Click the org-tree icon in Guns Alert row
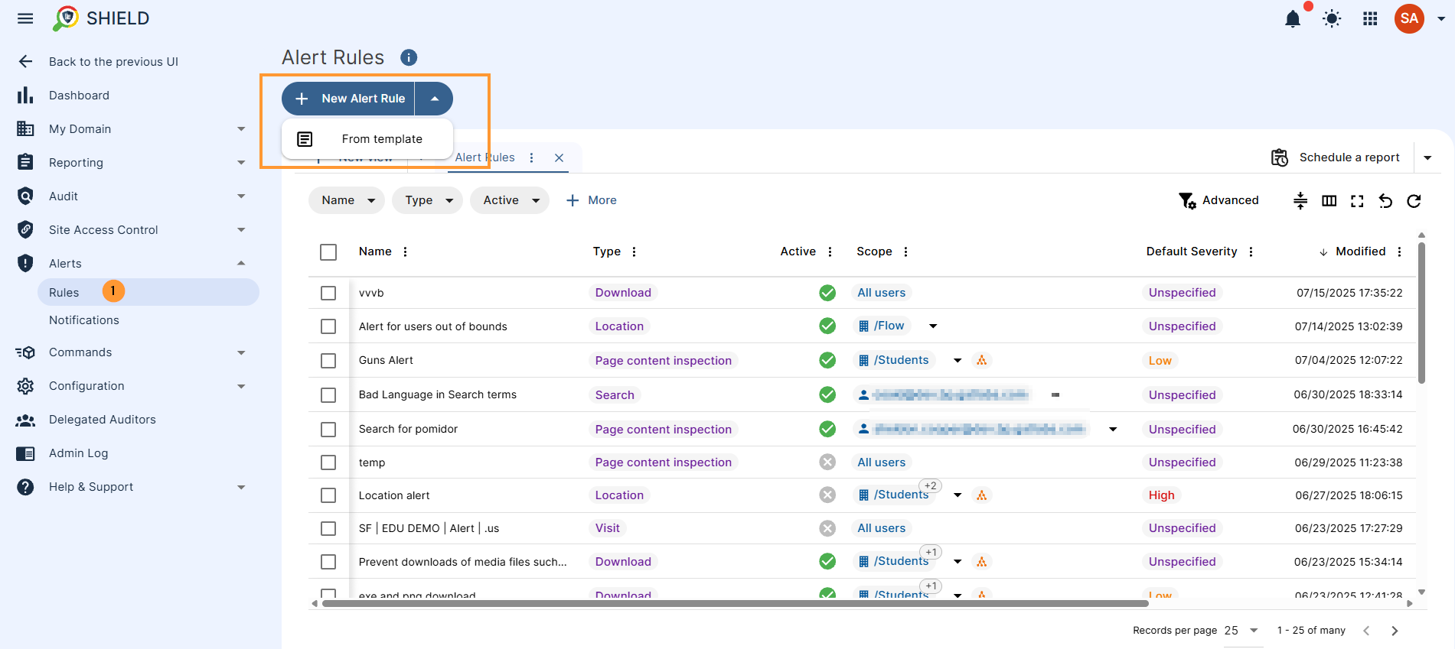 [982, 360]
